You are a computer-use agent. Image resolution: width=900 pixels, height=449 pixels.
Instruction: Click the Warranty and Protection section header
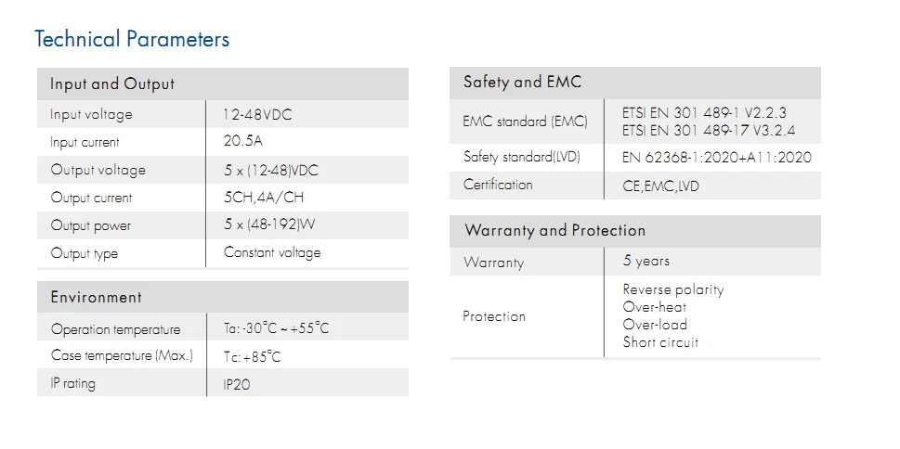554,231
